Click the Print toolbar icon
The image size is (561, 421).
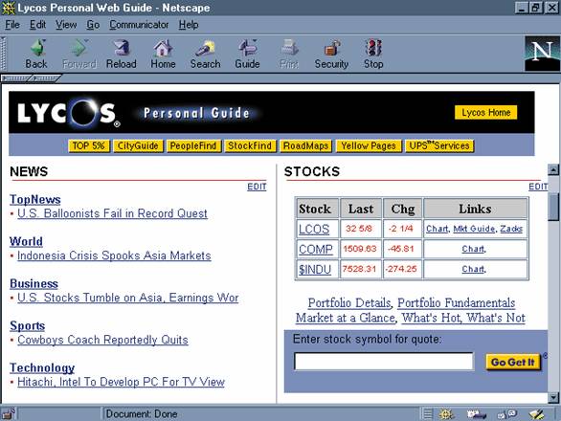289,55
